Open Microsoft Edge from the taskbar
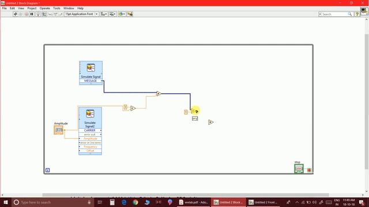The height and width of the screenshot is (207, 369). pyautogui.click(x=124, y=202)
